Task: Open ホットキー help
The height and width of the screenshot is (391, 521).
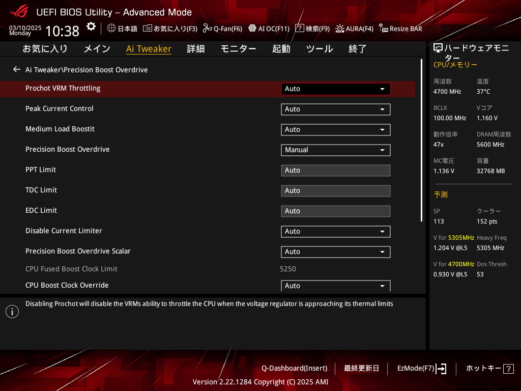Action: [x=483, y=369]
